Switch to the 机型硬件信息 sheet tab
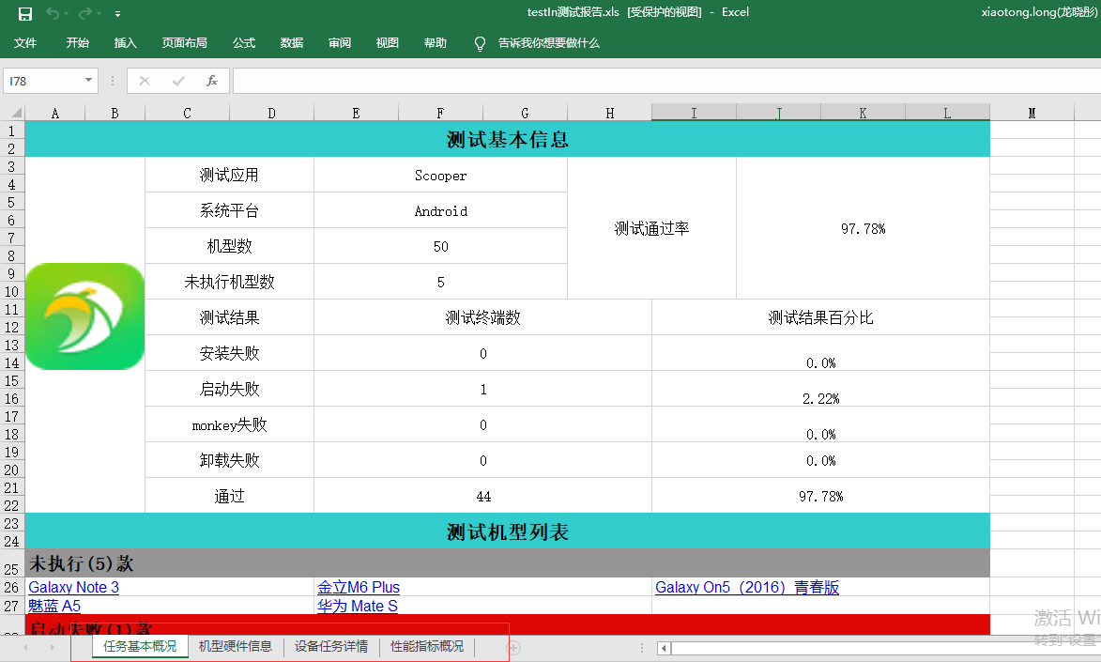The image size is (1101, 662). point(236,647)
